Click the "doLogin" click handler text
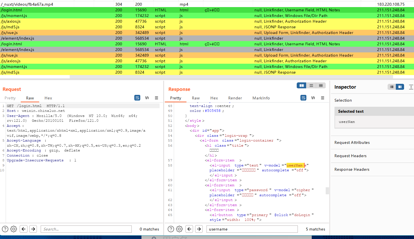414x239 pixels. (x=302, y=215)
